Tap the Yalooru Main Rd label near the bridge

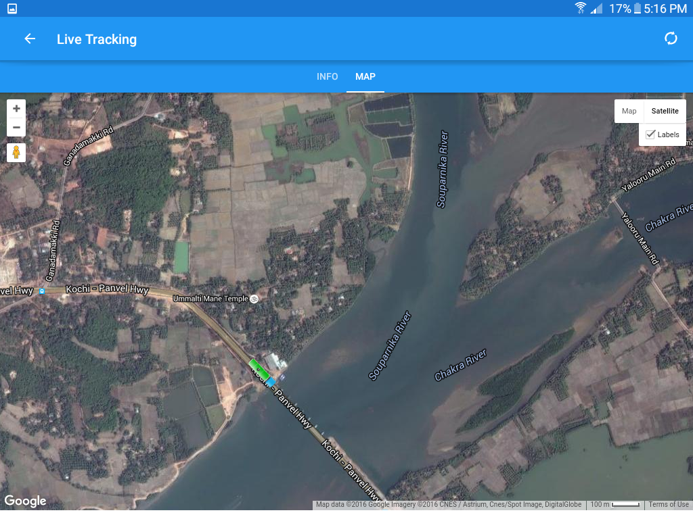point(640,239)
